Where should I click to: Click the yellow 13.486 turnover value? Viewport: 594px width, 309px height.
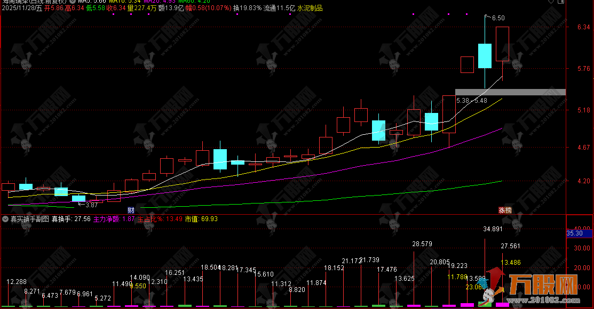(x=512, y=262)
